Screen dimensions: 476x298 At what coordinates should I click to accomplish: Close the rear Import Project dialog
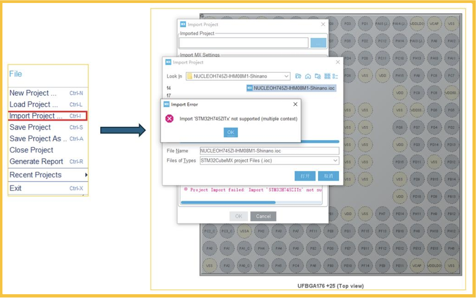point(323,24)
